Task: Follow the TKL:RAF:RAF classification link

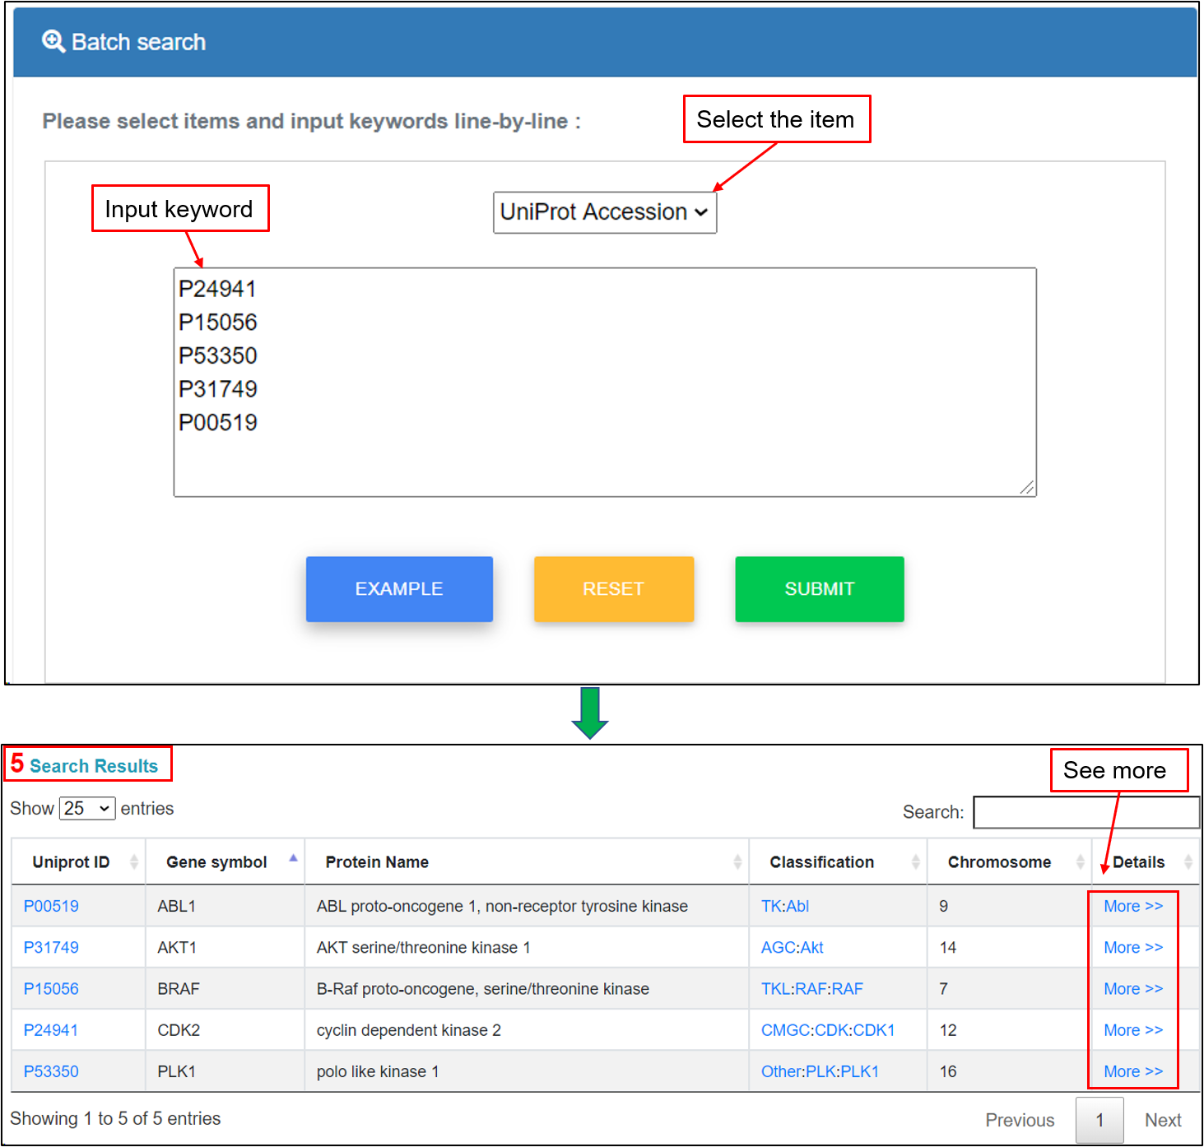Action: tap(811, 988)
